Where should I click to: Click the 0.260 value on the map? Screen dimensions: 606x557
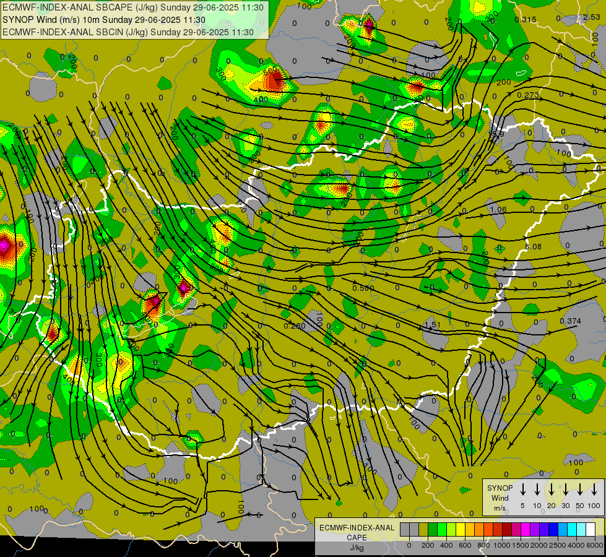295,326
